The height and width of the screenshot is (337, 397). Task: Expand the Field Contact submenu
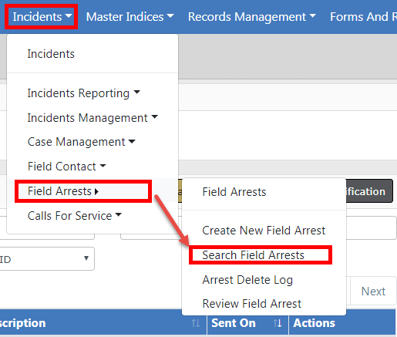click(x=67, y=167)
